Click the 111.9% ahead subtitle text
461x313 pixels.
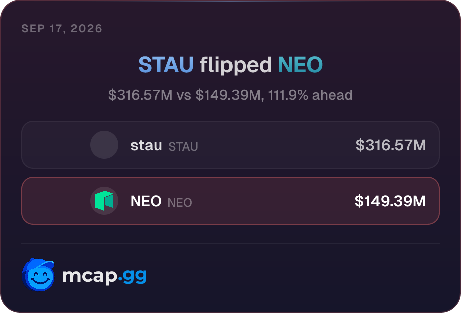[x=310, y=95]
